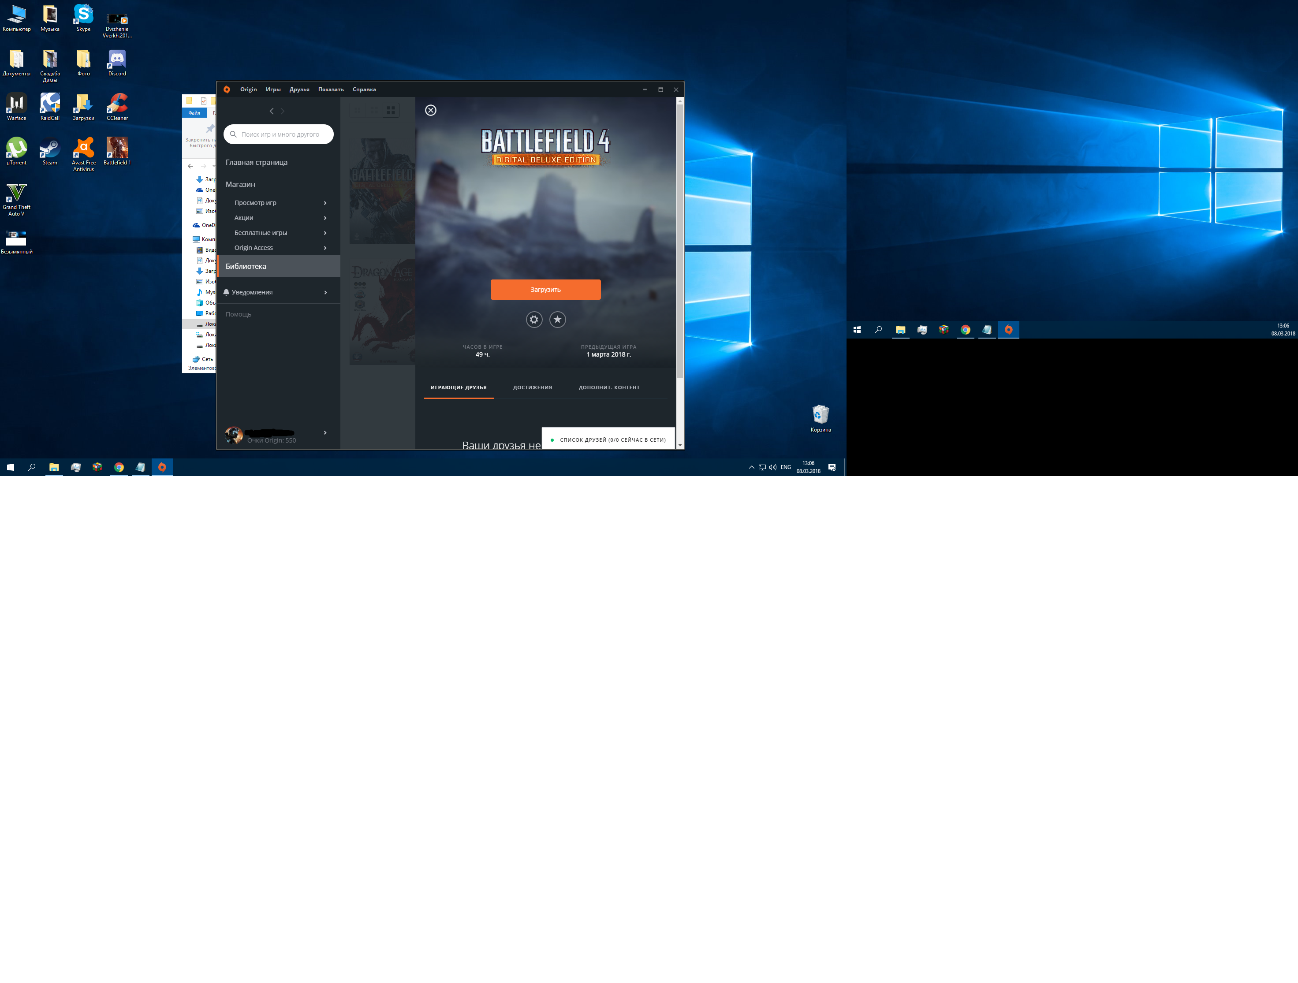Open Свадьба Димы folder
Image resolution: width=1298 pixels, height=983 pixels.
pos(50,66)
